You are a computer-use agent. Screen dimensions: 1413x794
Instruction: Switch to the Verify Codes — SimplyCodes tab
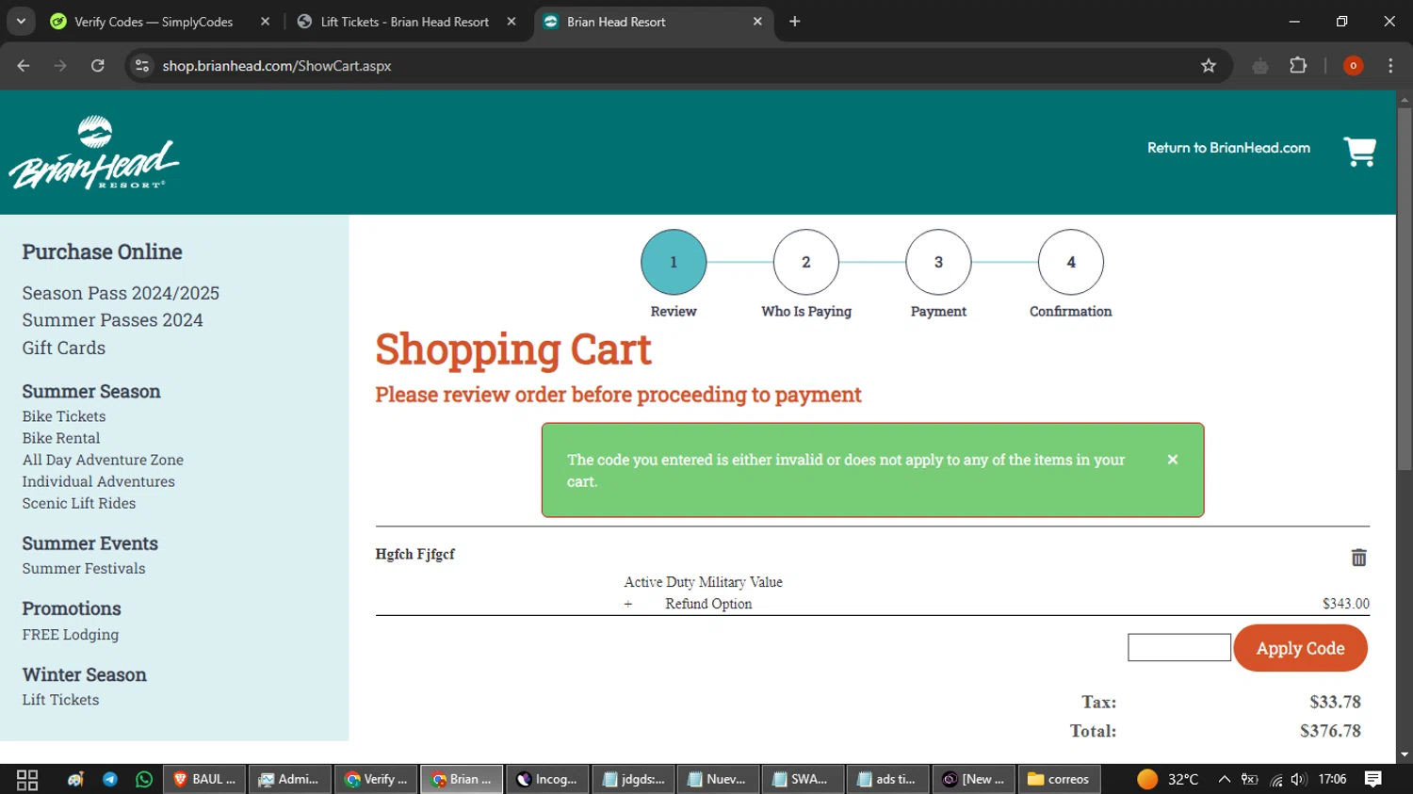point(154,22)
